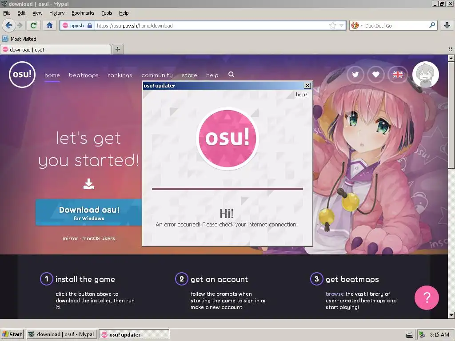Open the Twitter bird icon
Viewport: 455px width, 341px height.
pyautogui.click(x=355, y=75)
